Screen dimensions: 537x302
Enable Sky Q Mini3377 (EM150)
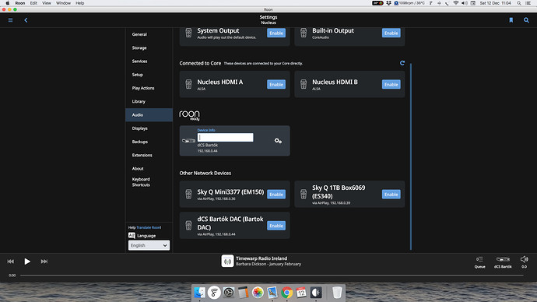[x=276, y=194]
